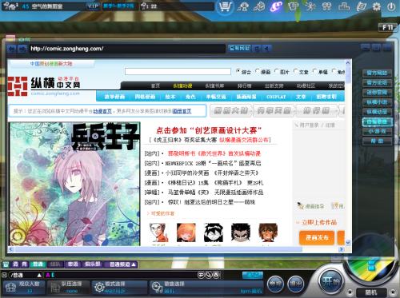
Task: Select the 综合 search radio button
Action: pos(238,71)
